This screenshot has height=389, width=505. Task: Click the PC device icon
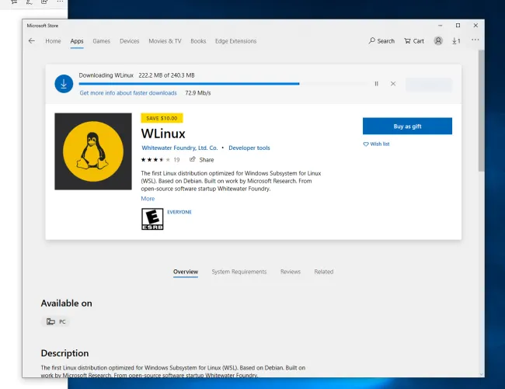tap(50, 321)
